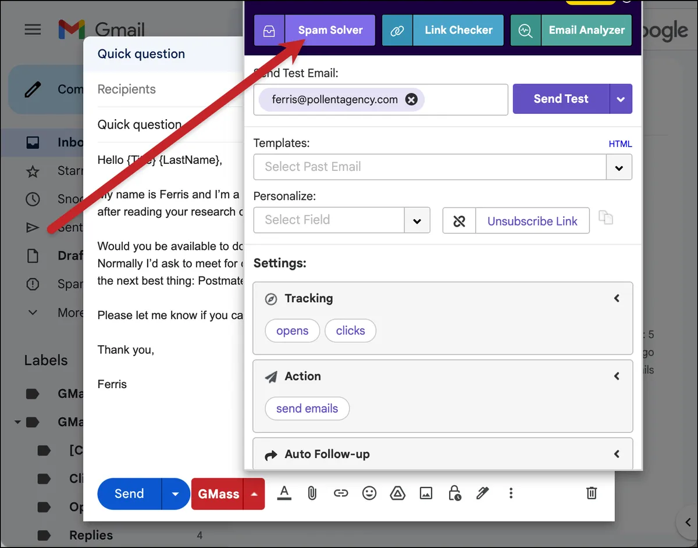Collapse the Tracking settings section
Viewport: 698px width, 548px height.
[617, 298]
